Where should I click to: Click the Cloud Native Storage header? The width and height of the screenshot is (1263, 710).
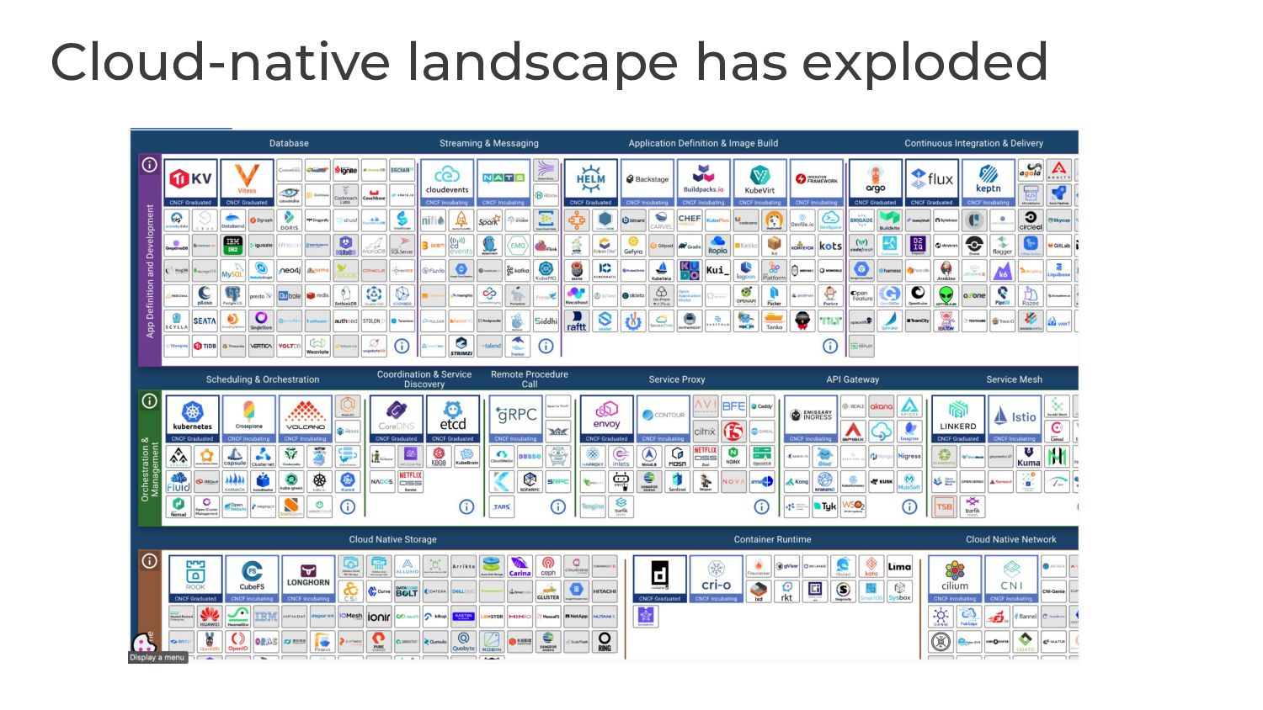pyautogui.click(x=393, y=539)
